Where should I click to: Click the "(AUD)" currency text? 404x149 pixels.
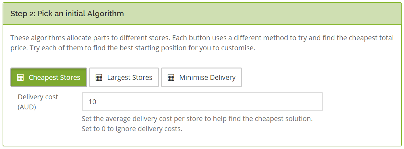[x=27, y=107]
